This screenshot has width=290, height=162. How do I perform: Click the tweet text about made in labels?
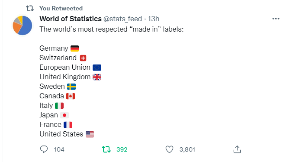point(112,29)
